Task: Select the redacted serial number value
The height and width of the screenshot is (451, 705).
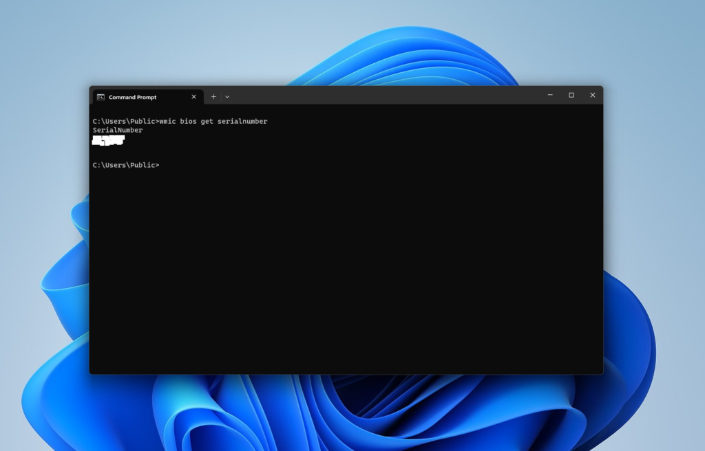Action: click(x=108, y=140)
